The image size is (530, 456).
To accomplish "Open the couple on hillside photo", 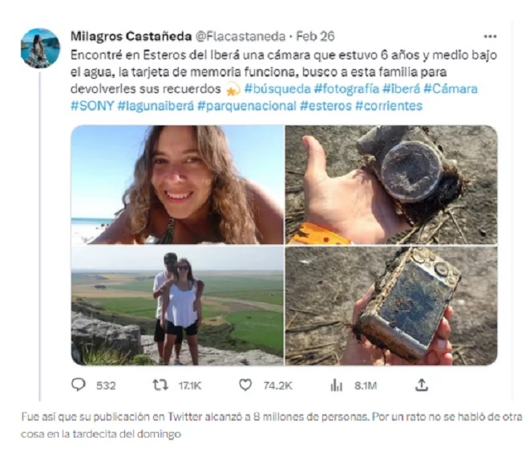I will coord(177,306).
